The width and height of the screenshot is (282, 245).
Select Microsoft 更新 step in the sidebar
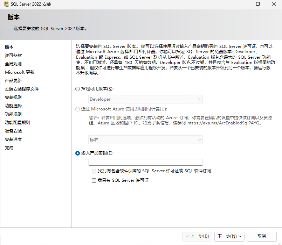20,72
